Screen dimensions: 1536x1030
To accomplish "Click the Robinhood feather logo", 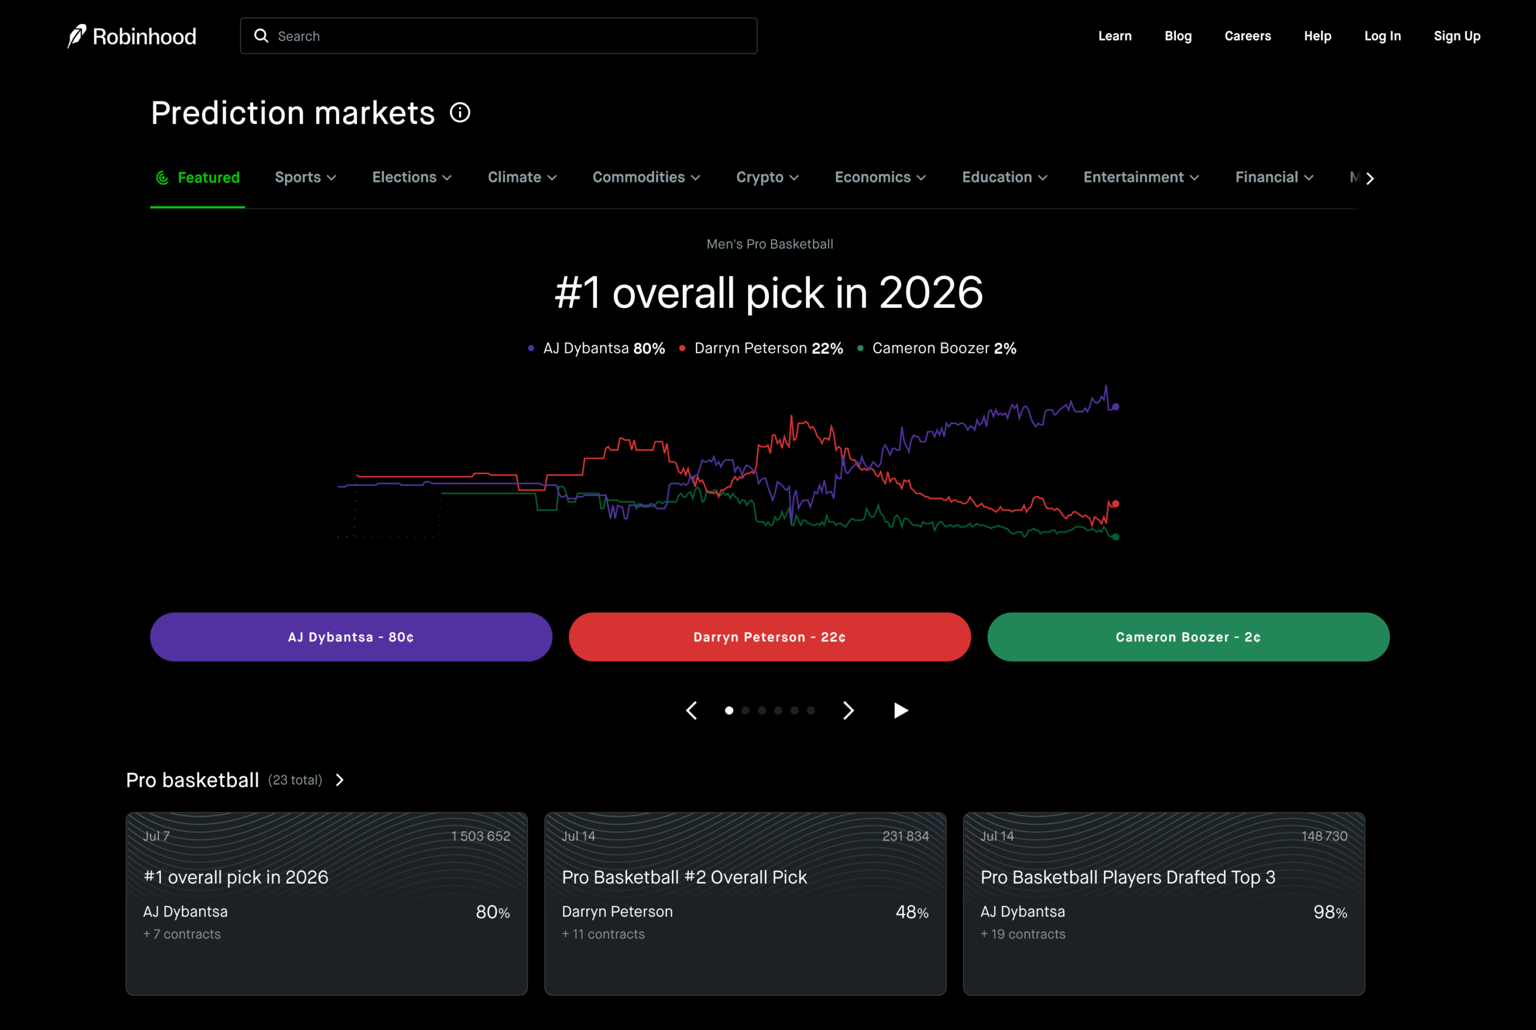I will 77,36.
